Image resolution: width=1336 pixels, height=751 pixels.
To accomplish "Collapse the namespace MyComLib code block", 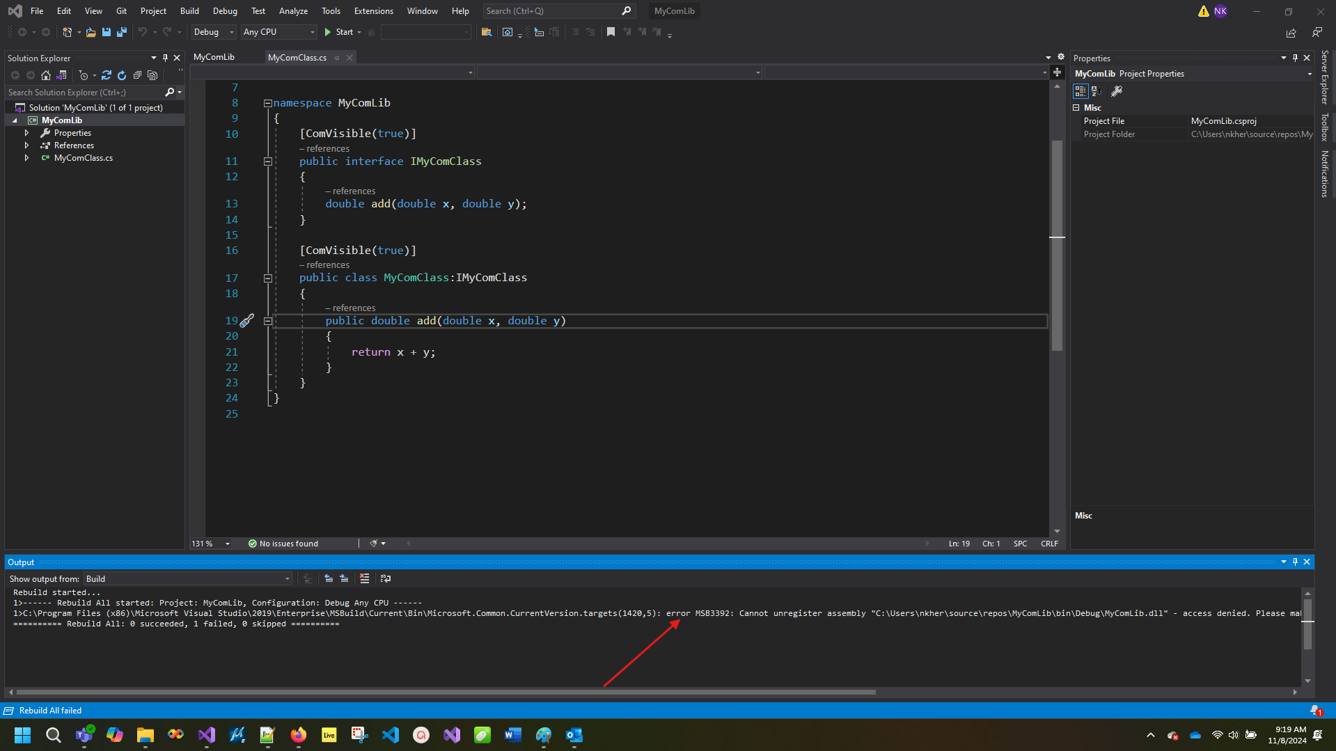I will [x=267, y=103].
